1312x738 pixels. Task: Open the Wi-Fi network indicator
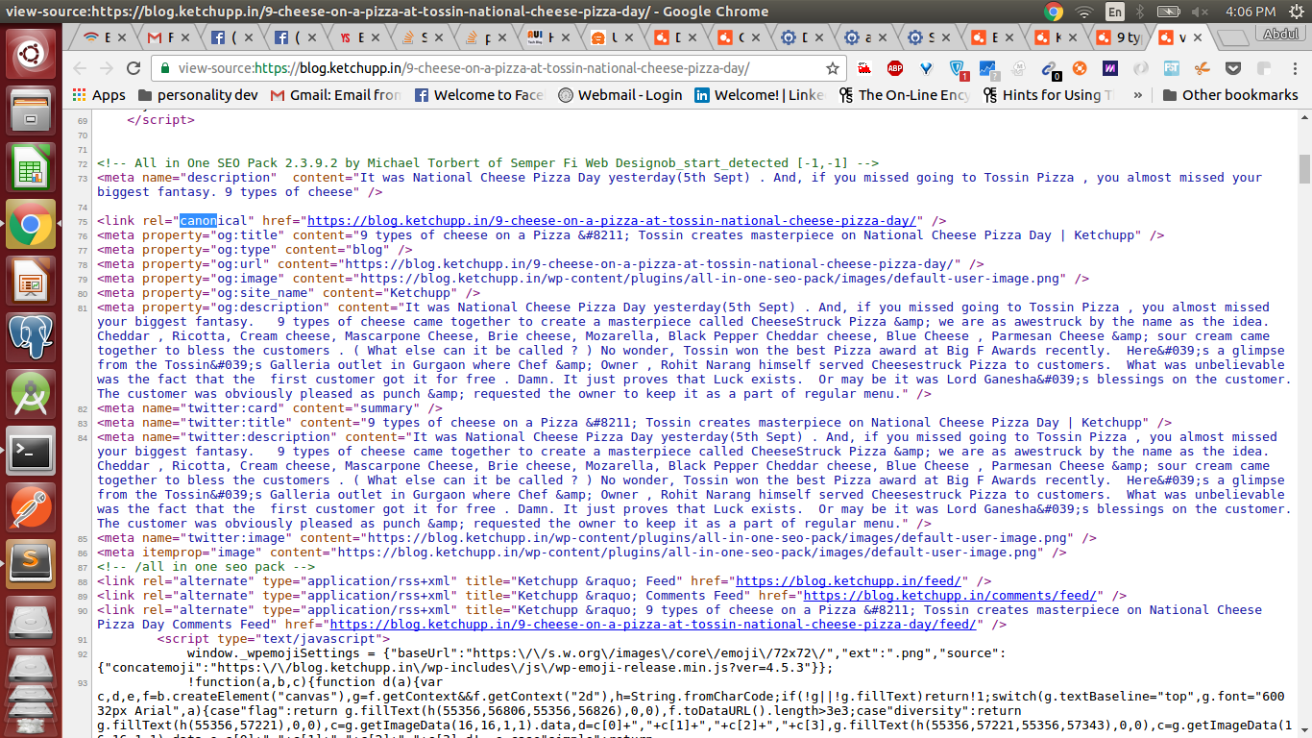pyautogui.click(x=1084, y=12)
